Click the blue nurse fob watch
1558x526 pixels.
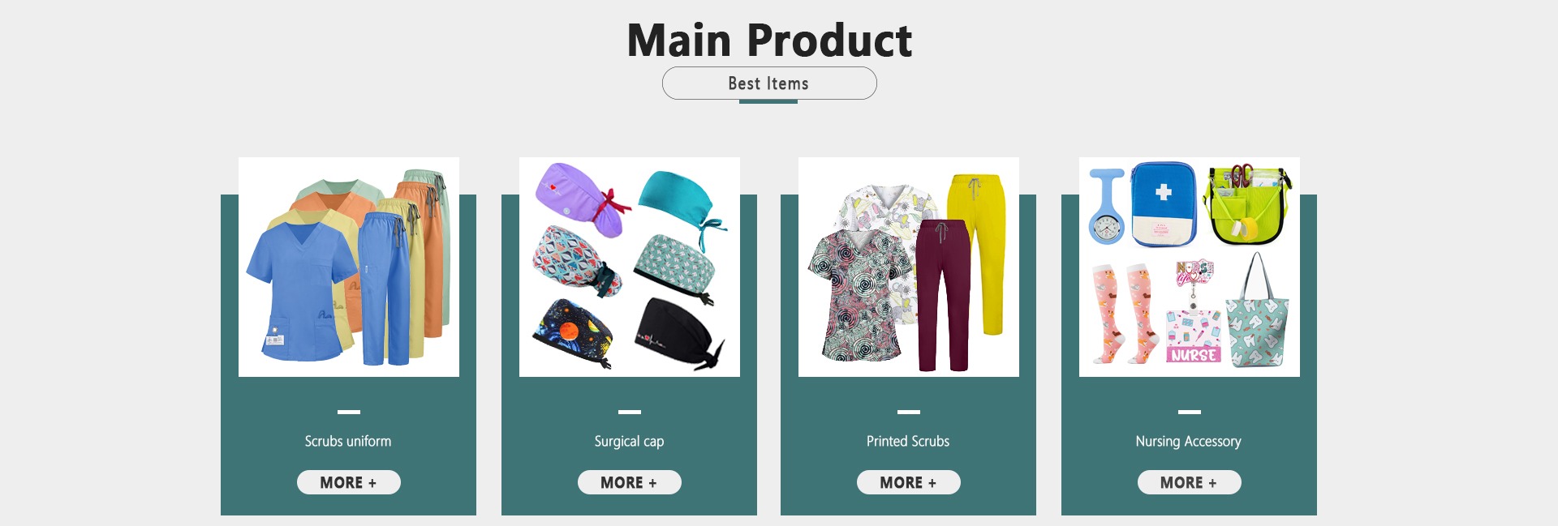tap(1107, 207)
